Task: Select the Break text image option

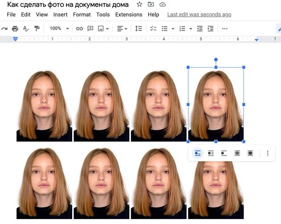Action: [x=224, y=153]
